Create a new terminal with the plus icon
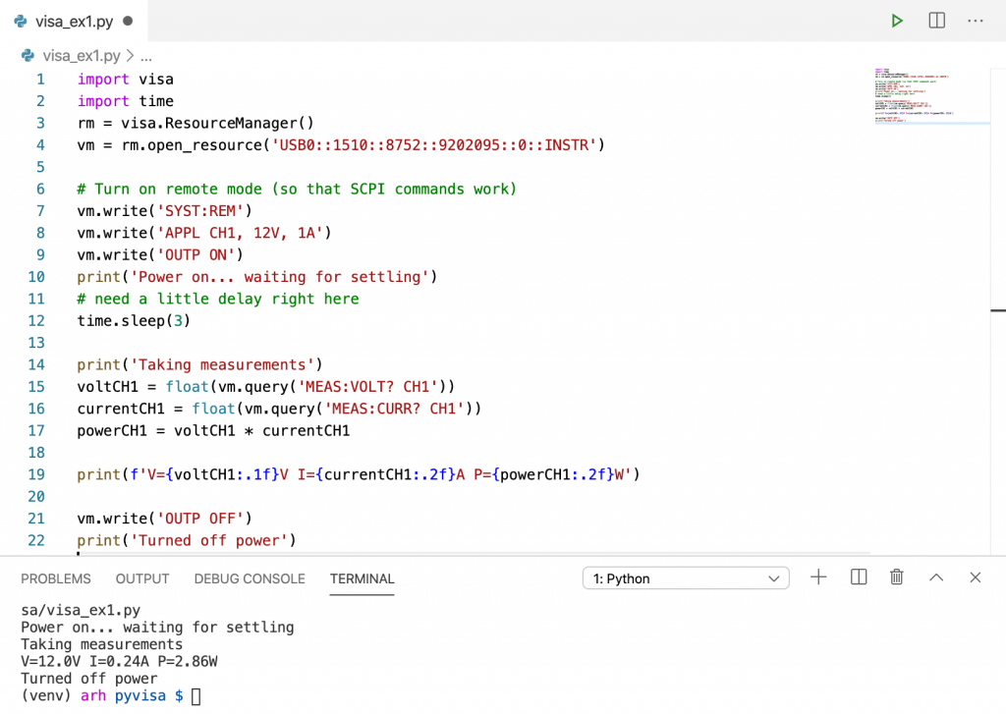The width and height of the screenshot is (1006, 714). pos(818,577)
